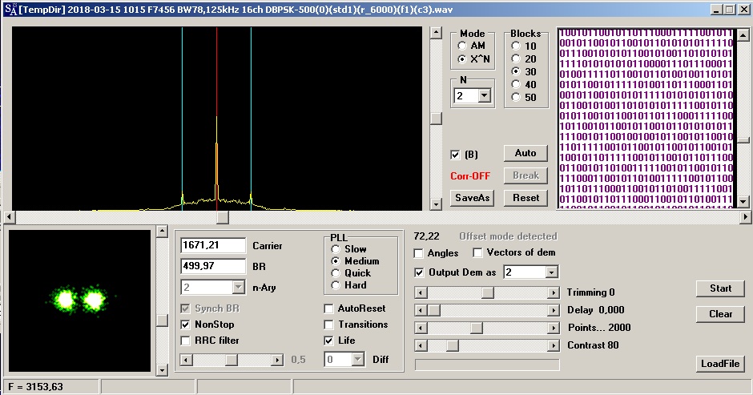Viewport: 753px width, 395px height.
Task: Enable Vectors of dem checkbox
Action: point(477,252)
